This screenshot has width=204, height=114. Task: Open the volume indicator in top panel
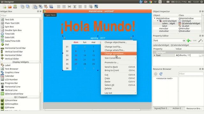[x=190, y=2]
